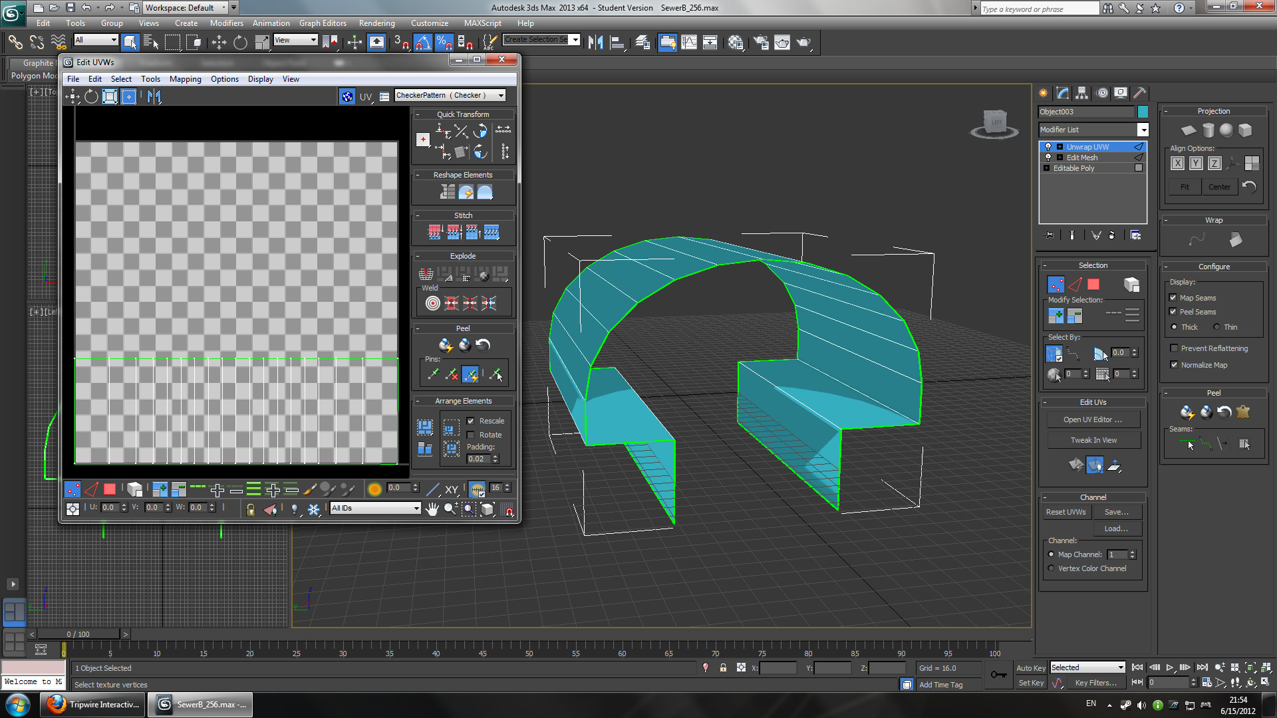Click Stitch to Target icon
1277x718 pixels.
click(434, 232)
